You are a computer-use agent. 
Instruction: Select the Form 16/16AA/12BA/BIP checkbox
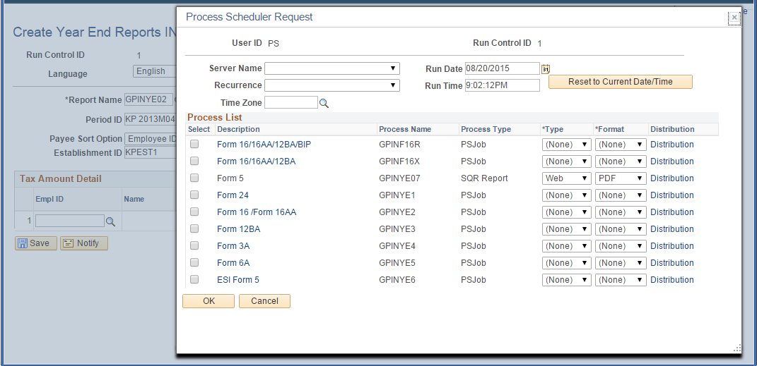pos(194,144)
